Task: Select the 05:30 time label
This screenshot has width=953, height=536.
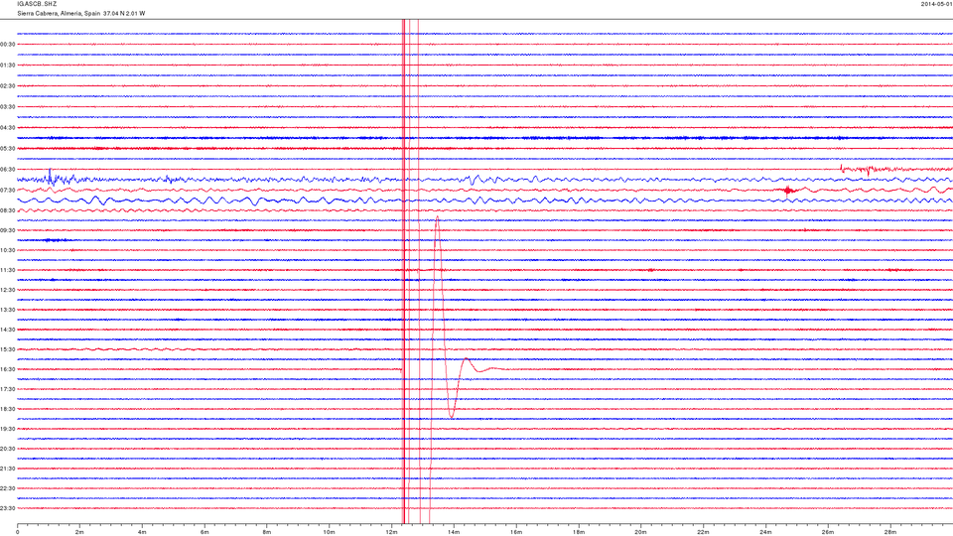Action: pos(8,148)
